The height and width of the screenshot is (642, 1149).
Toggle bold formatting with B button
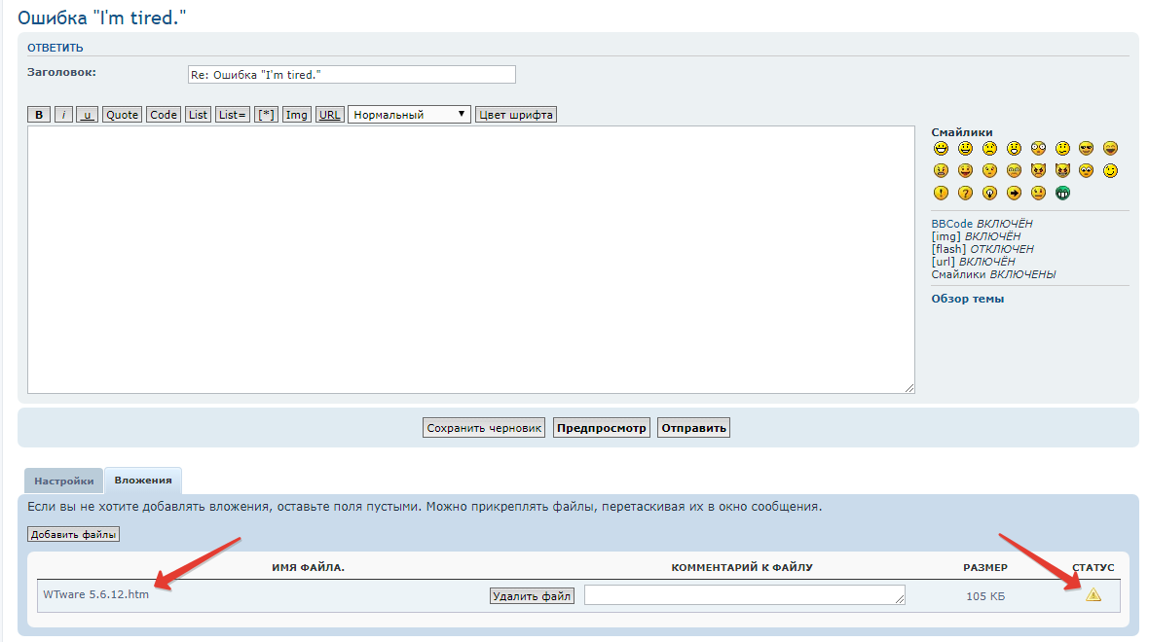(x=39, y=115)
